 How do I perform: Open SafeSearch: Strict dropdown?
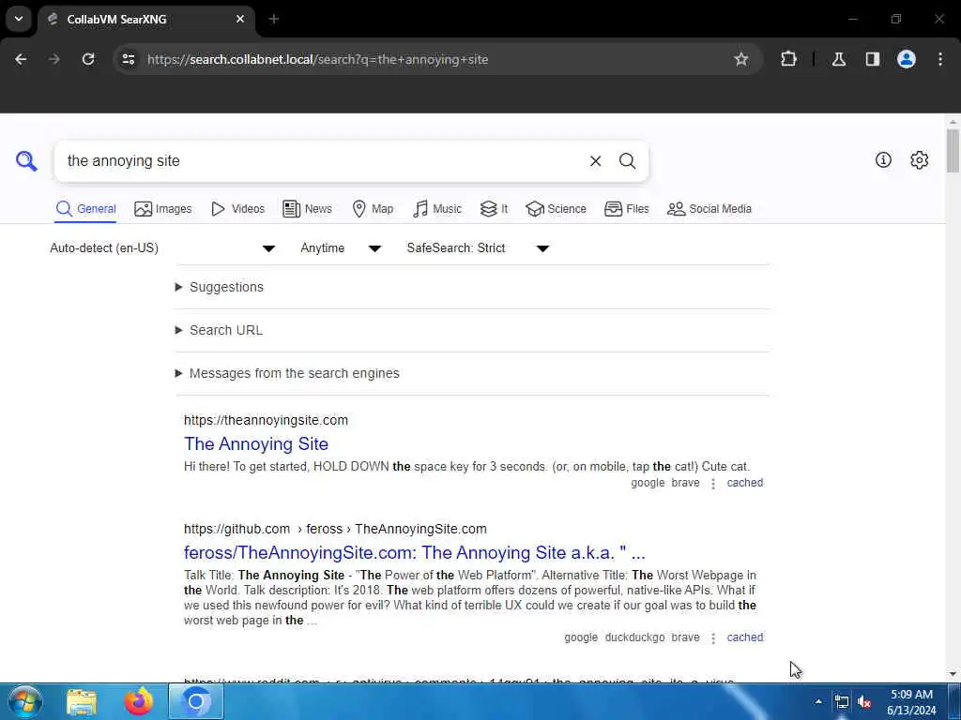click(478, 247)
